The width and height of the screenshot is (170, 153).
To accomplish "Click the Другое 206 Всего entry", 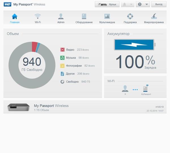I will (75, 74).
